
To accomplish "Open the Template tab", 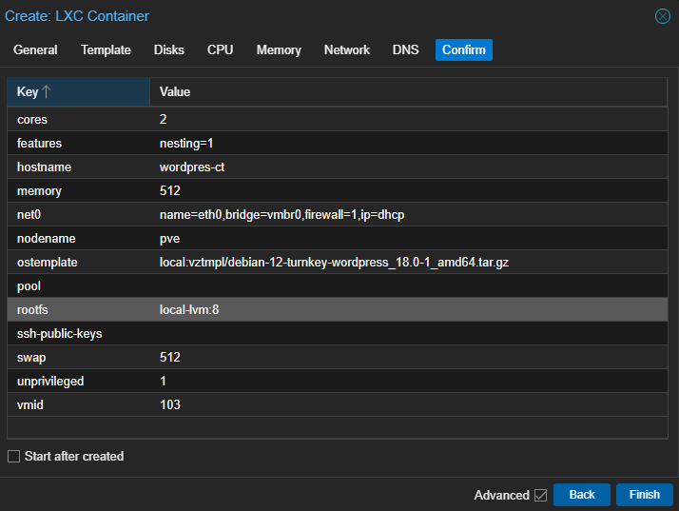I will point(106,50).
